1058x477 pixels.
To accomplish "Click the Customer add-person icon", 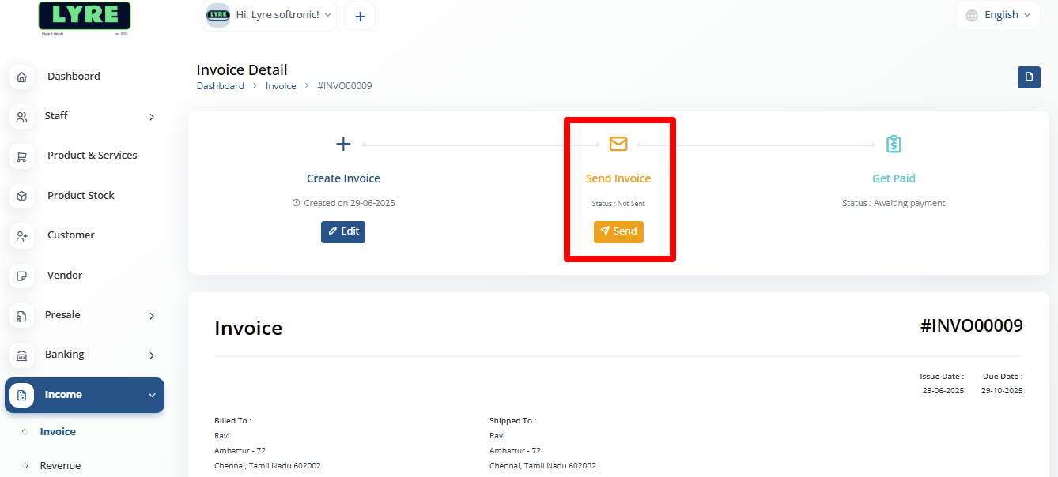I will coord(21,235).
